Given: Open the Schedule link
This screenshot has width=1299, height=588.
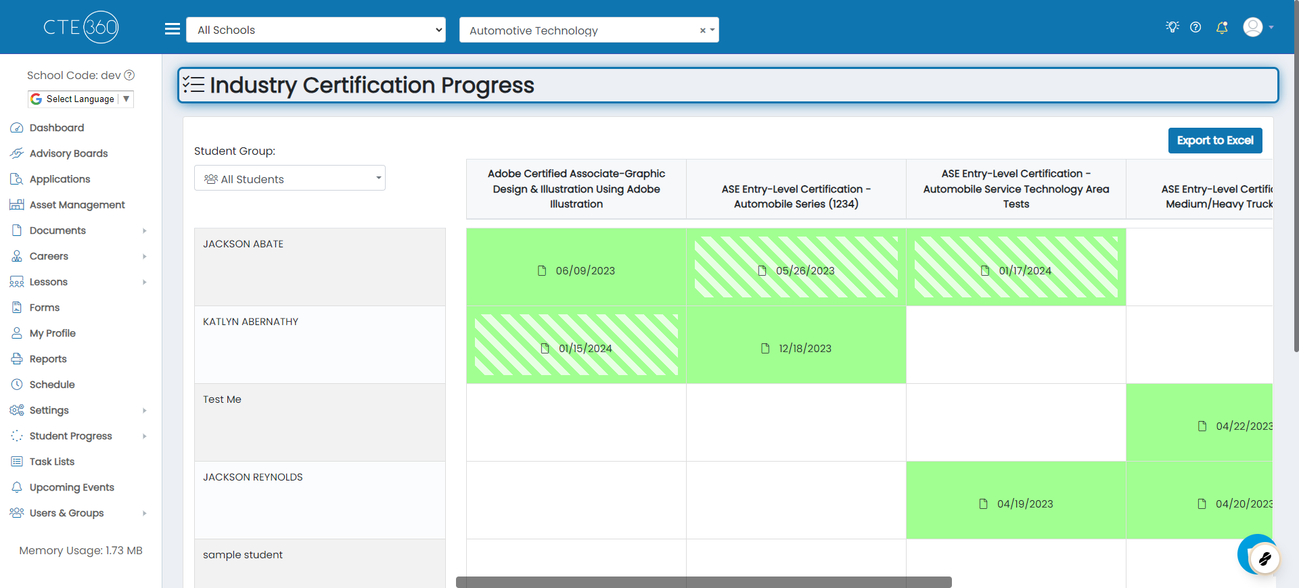Looking at the screenshot, I should pos(52,385).
